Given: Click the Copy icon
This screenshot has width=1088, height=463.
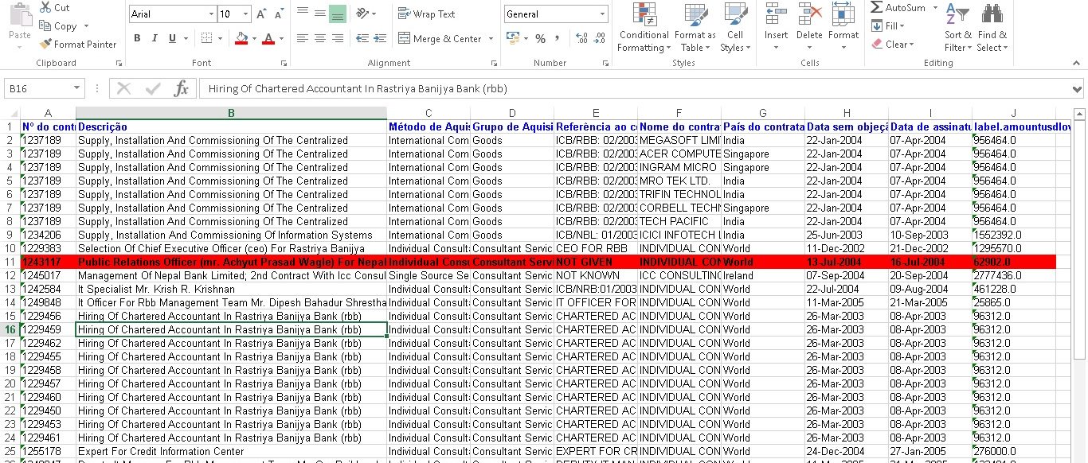Looking at the screenshot, I should click(44, 25).
